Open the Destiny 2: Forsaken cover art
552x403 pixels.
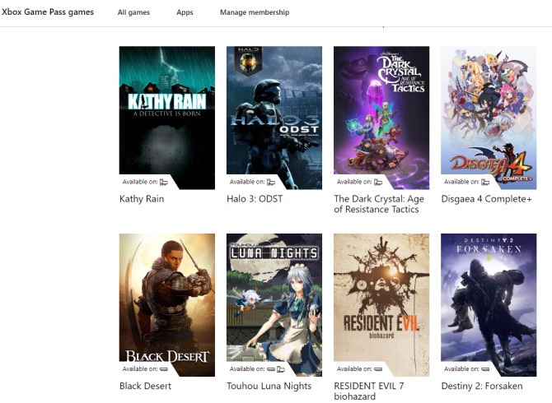(x=489, y=305)
